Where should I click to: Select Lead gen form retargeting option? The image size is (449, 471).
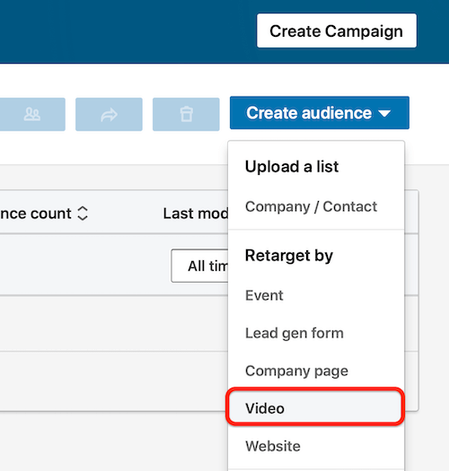pos(295,333)
